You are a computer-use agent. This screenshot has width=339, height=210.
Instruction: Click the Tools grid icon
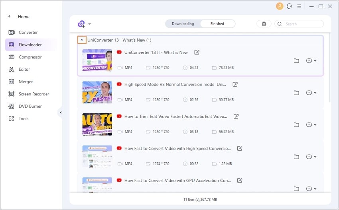[12, 119]
